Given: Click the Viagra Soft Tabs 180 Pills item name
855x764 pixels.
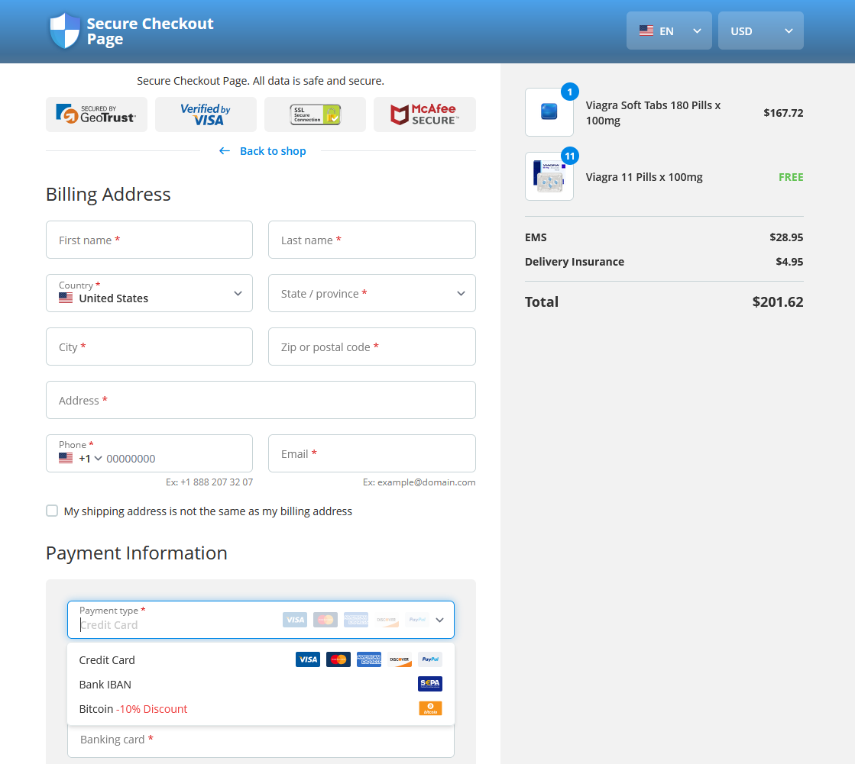Looking at the screenshot, I should coord(653,113).
